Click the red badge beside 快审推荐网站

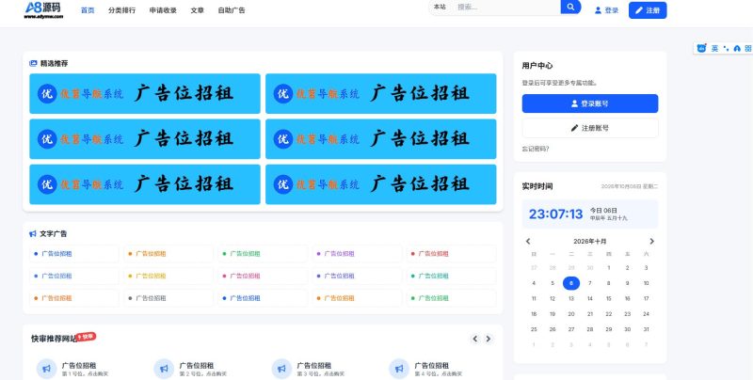87,337
